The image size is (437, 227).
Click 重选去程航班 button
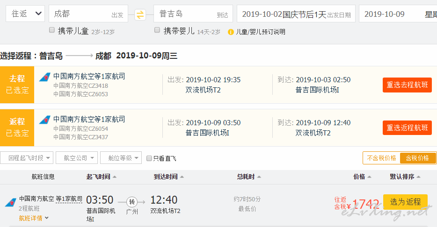coord(407,85)
